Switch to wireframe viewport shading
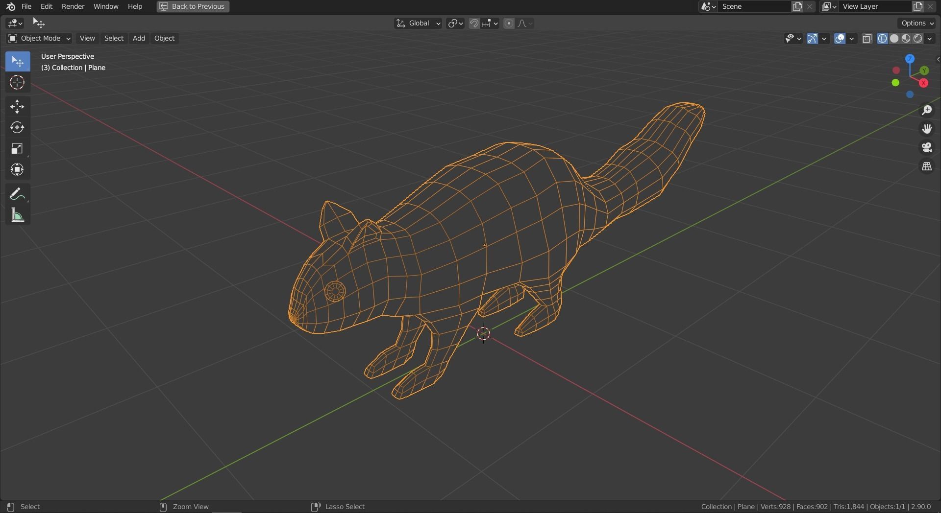The height and width of the screenshot is (513, 941). pyautogui.click(x=882, y=38)
